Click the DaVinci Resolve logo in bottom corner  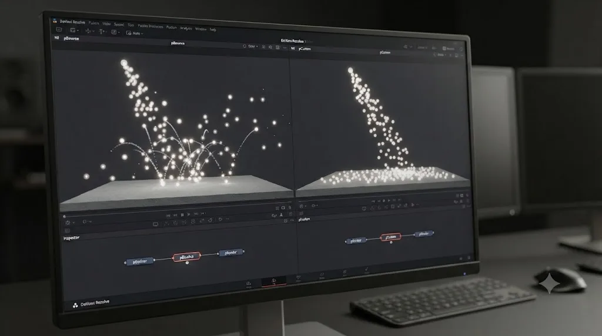coord(75,305)
